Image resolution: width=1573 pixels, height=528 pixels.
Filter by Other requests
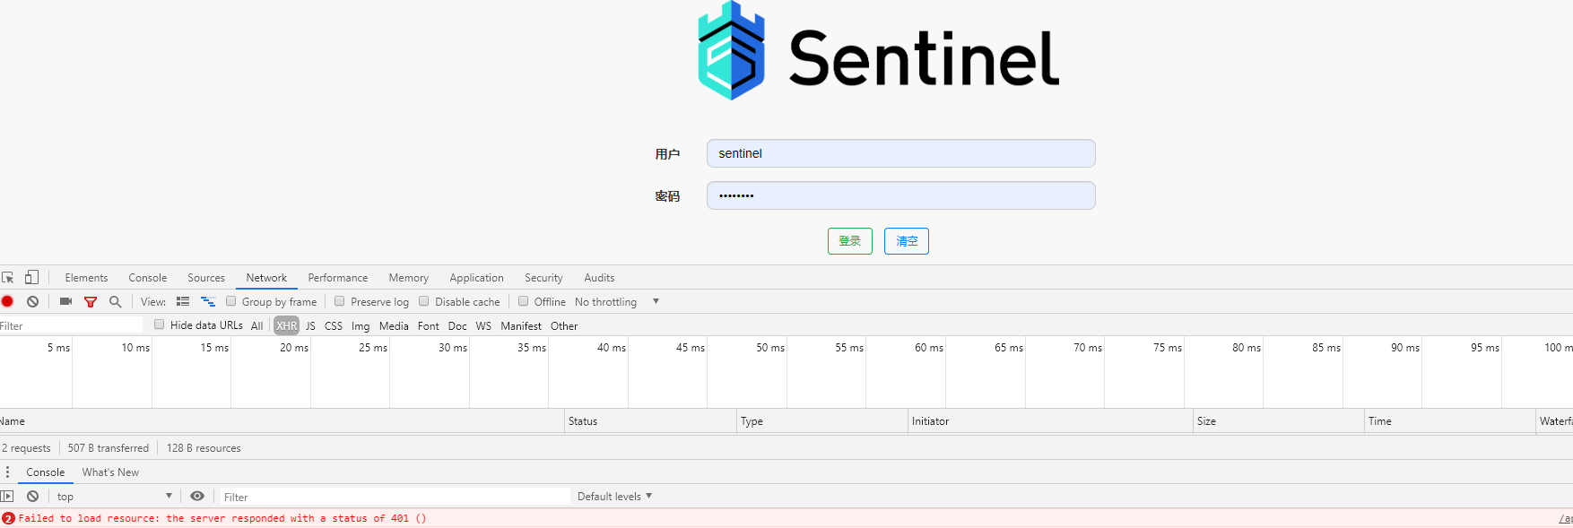click(564, 326)
